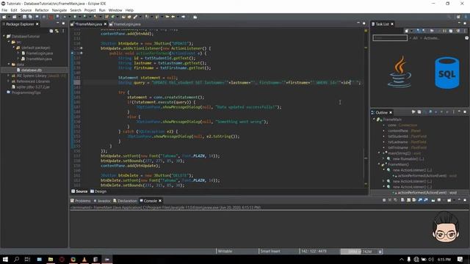Open the Project menu

pos(90,10)
